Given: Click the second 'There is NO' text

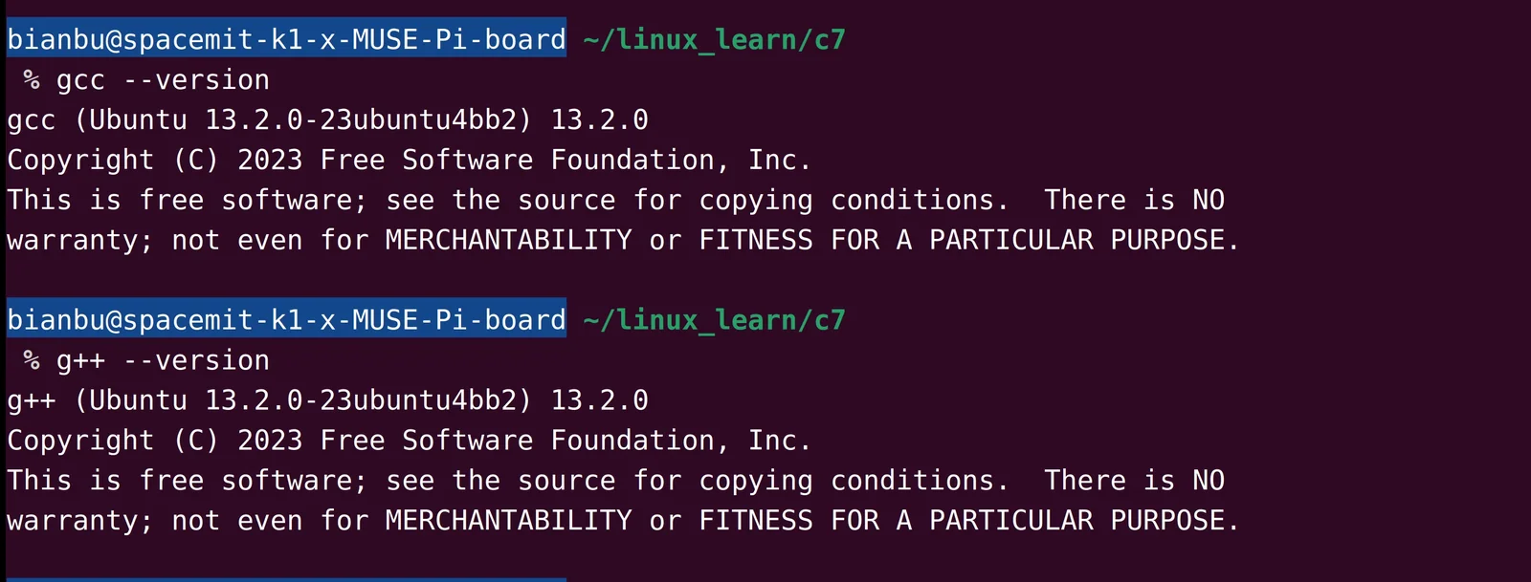Looking at the screenshot, I should coord(1134,480).
